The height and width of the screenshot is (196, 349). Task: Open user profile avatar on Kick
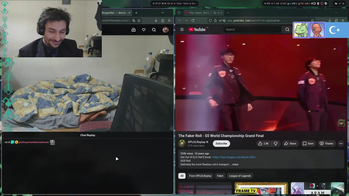pyautogui.click(x=166, y=30)
